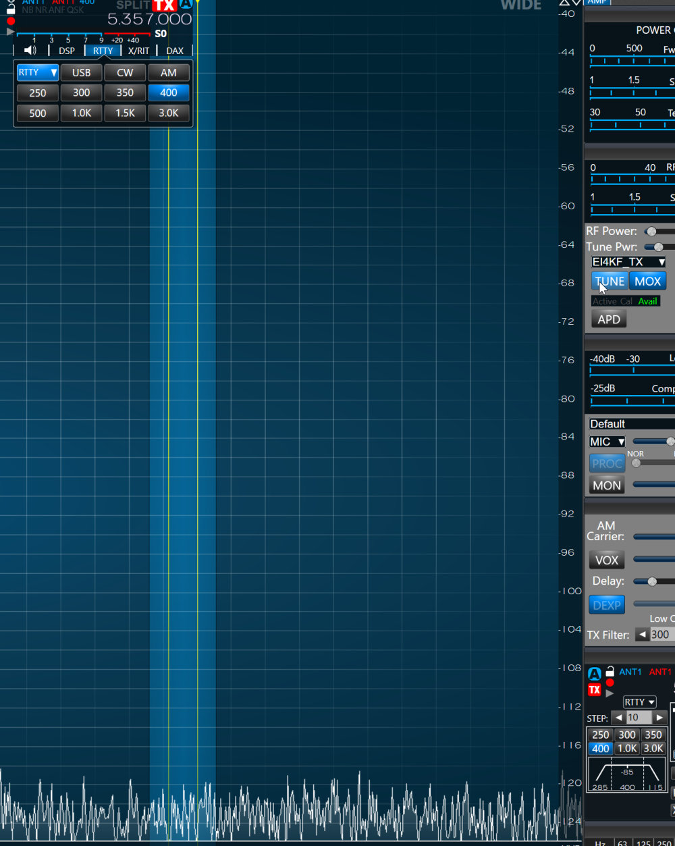The width and height of the screenshot is (675, 846).
Task: Click the TX Filter 300 value field
Action: (x=662, y=635)
